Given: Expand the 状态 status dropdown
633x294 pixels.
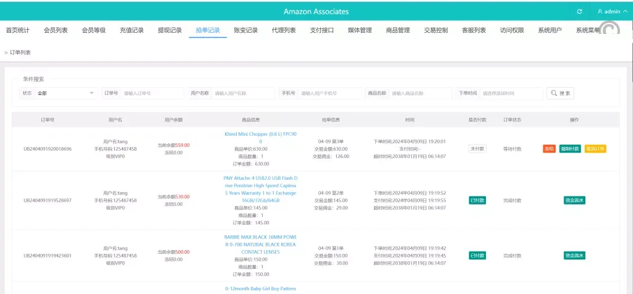Looking at the screenshot, I should 66,93.
